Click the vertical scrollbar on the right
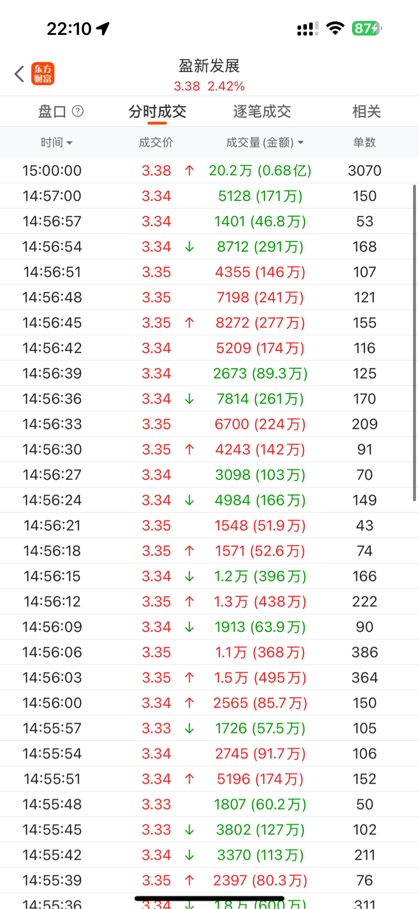 [x=415, y=343]
